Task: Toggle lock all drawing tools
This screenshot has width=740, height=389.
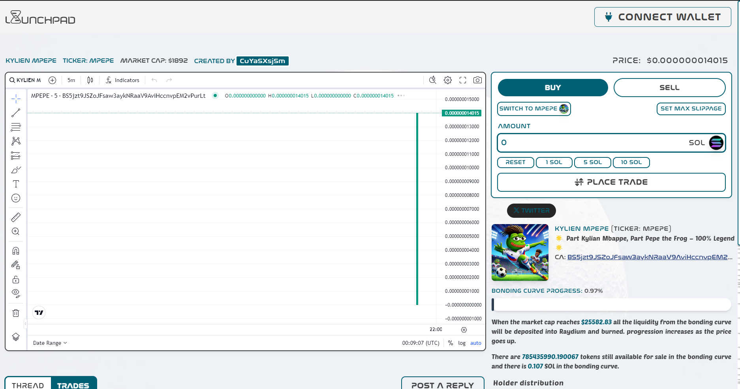Action: pos(16,279)
